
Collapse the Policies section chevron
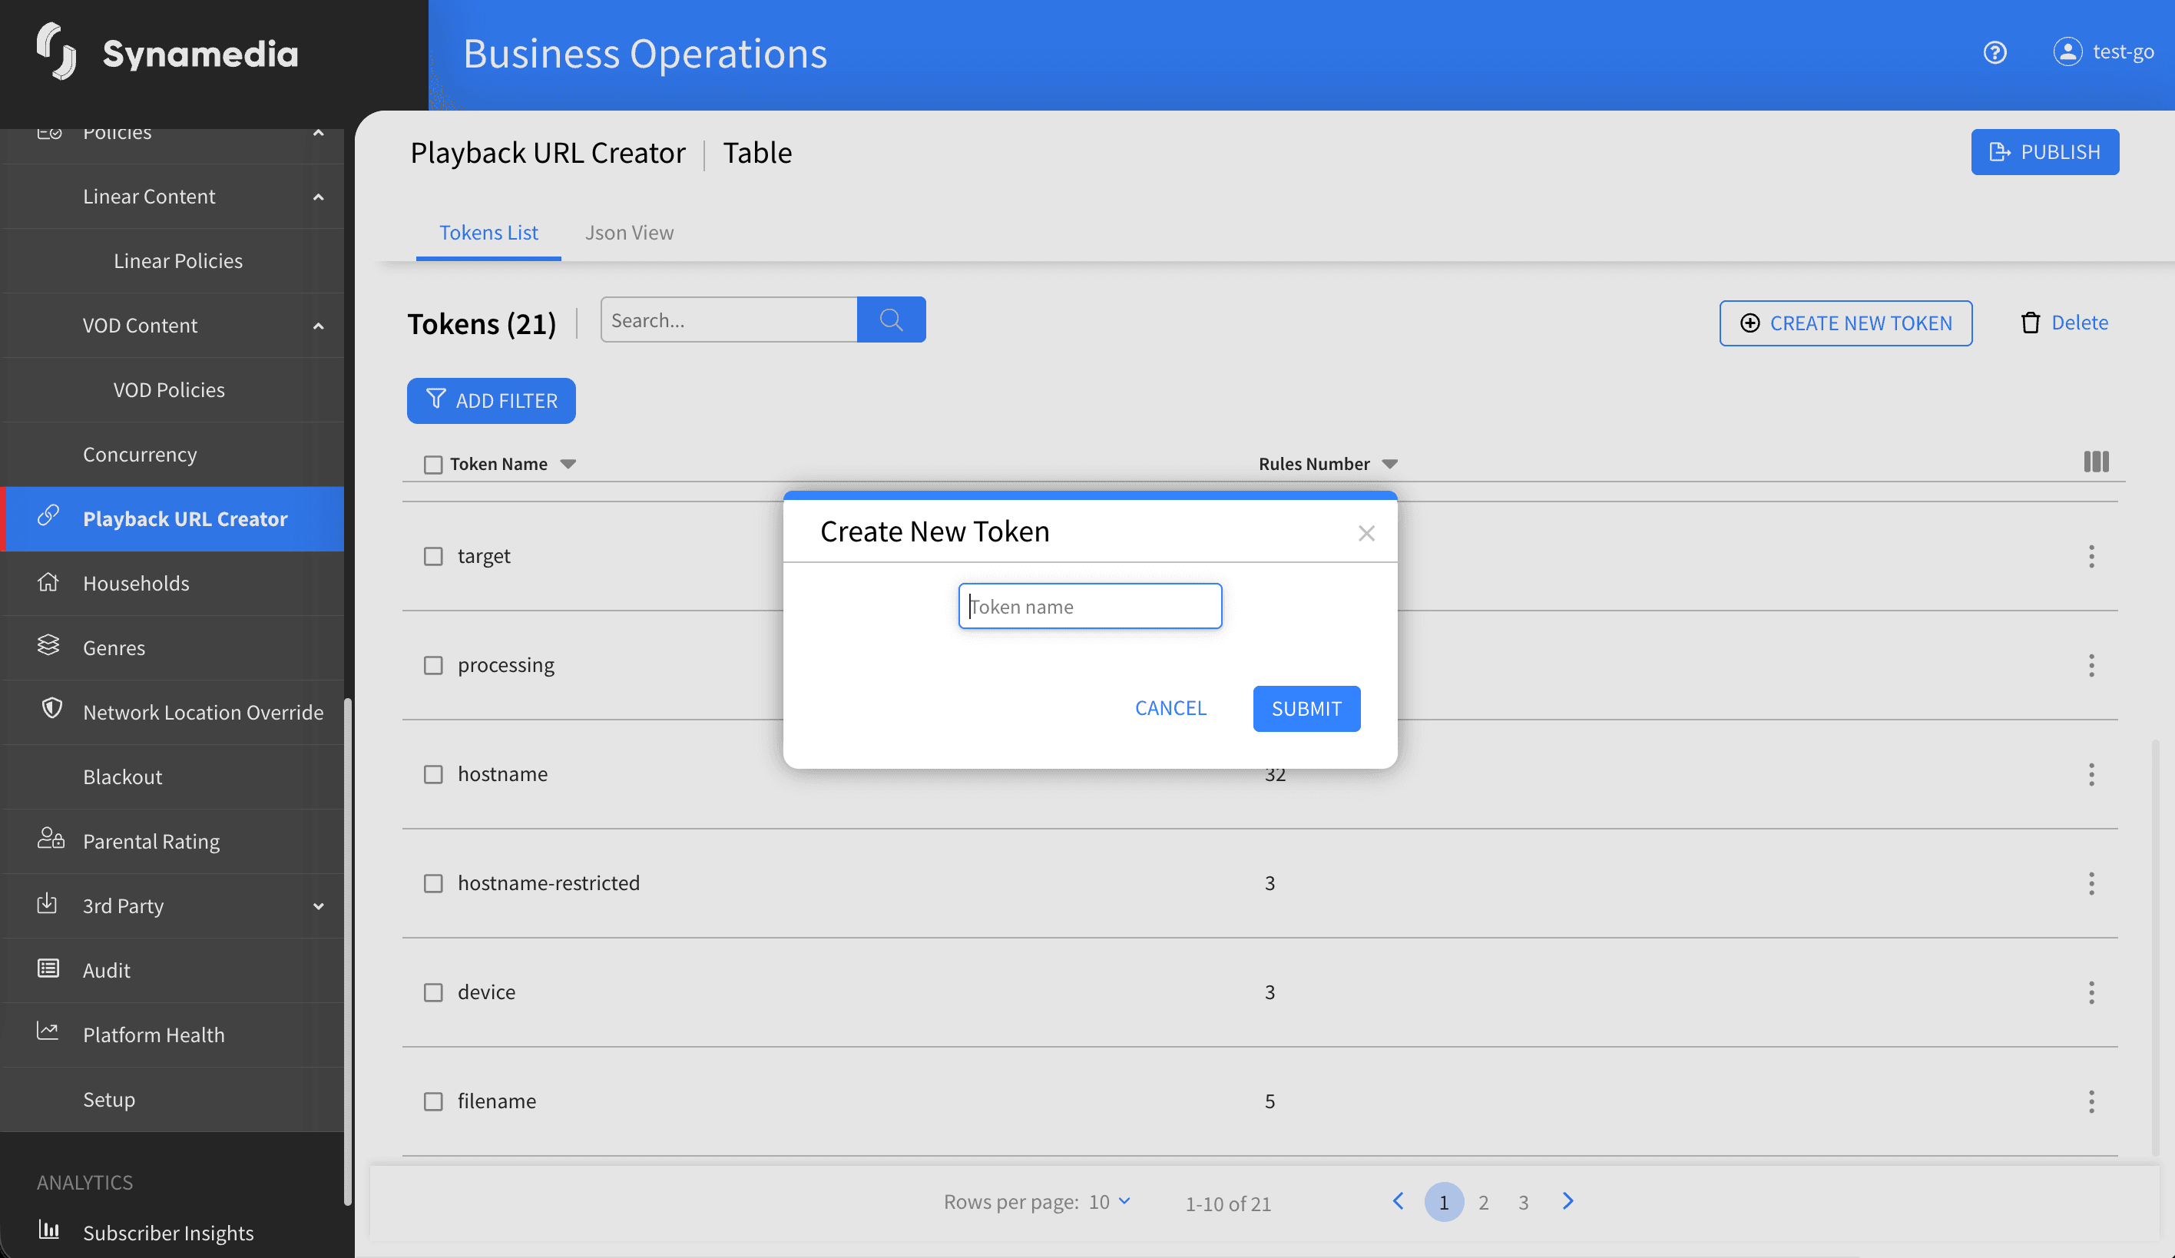319,133
